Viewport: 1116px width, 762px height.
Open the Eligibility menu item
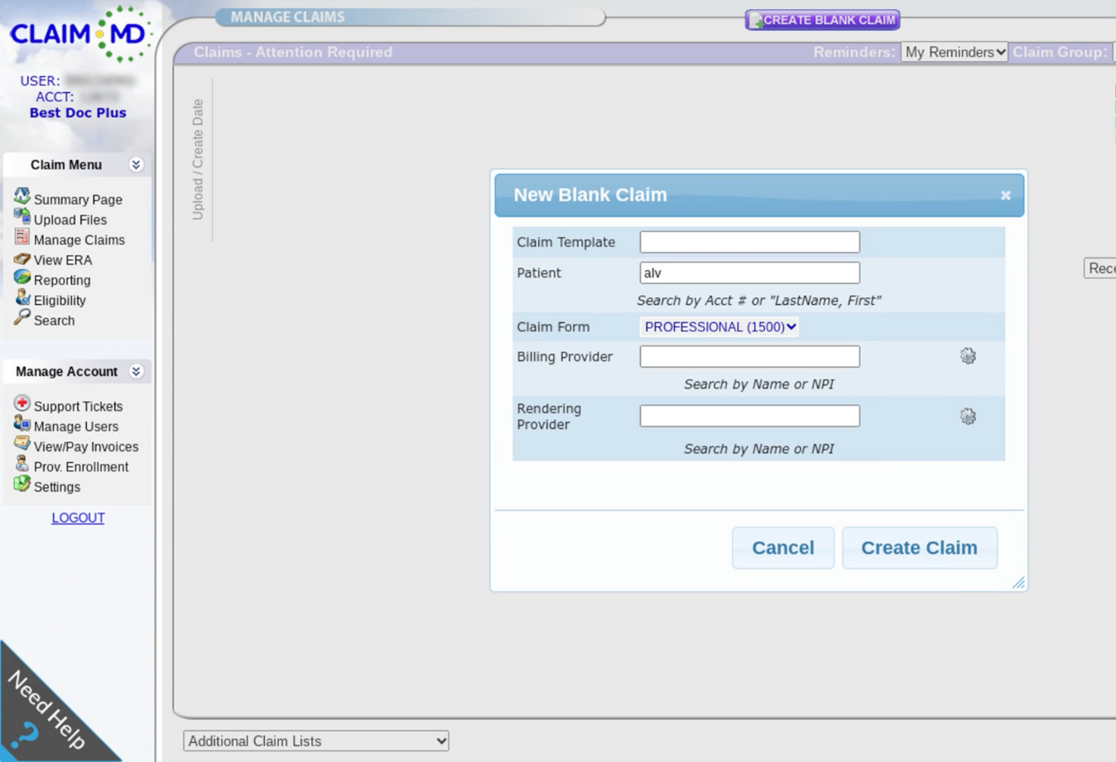tap(60, 301)
